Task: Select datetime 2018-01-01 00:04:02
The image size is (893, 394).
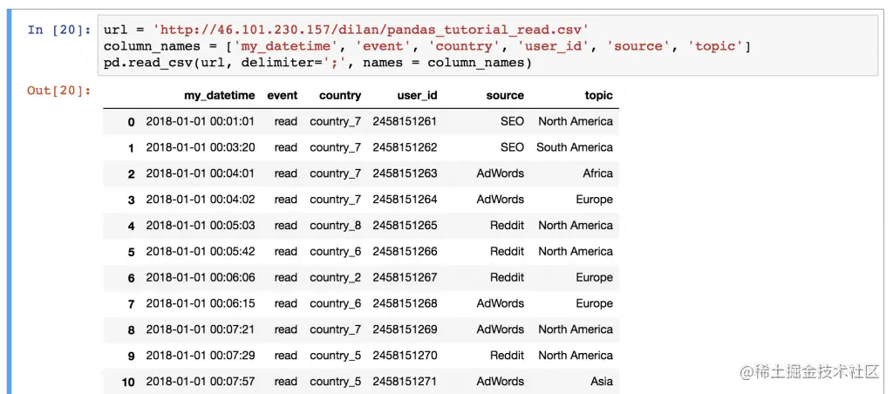Action: [201, 200]
